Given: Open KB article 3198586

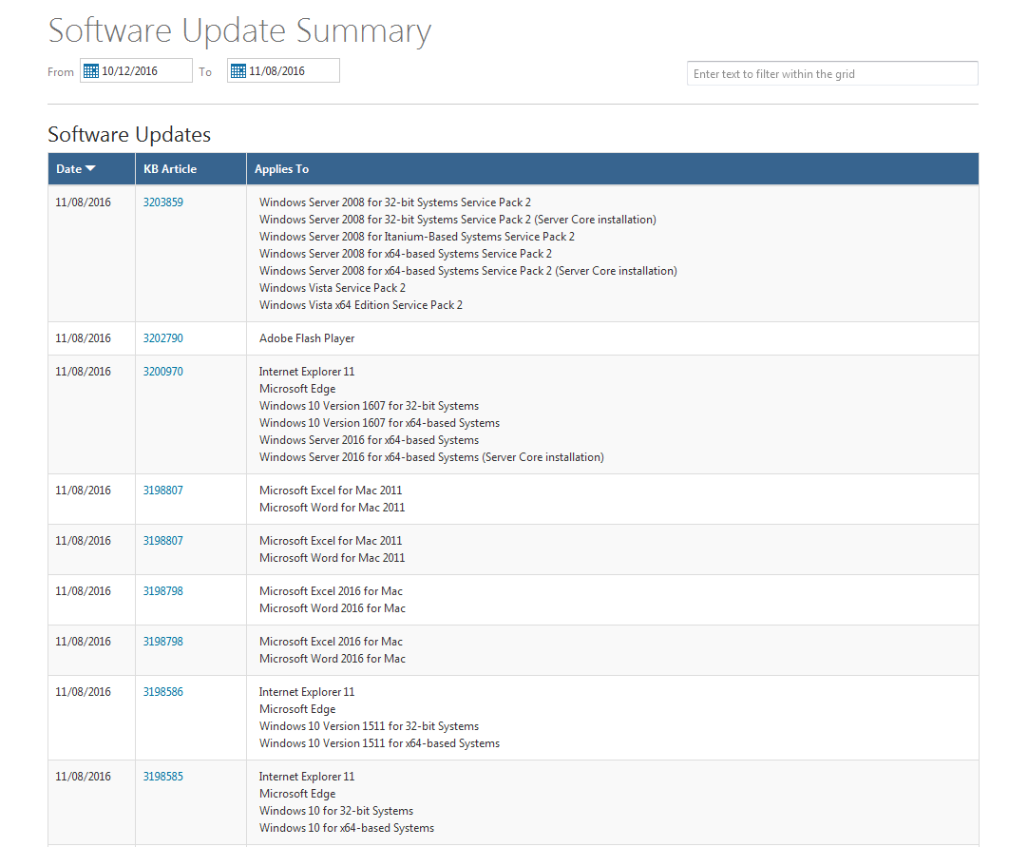Looking at the screenshot, I should [x=163, y=691].
